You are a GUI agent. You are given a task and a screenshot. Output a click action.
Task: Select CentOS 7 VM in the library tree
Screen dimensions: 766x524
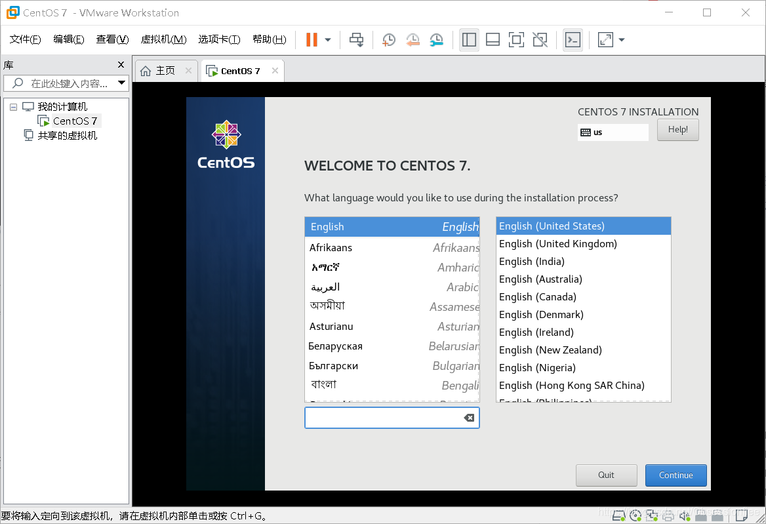coord(75,121)
